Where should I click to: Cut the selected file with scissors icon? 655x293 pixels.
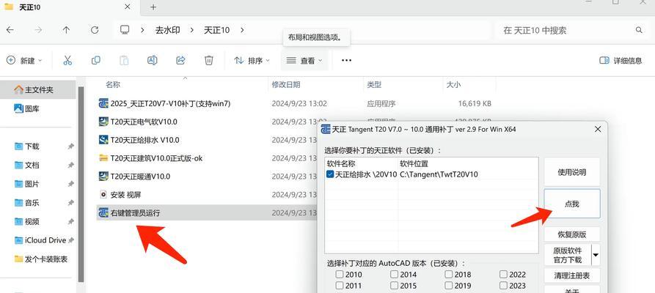point(67,61)
